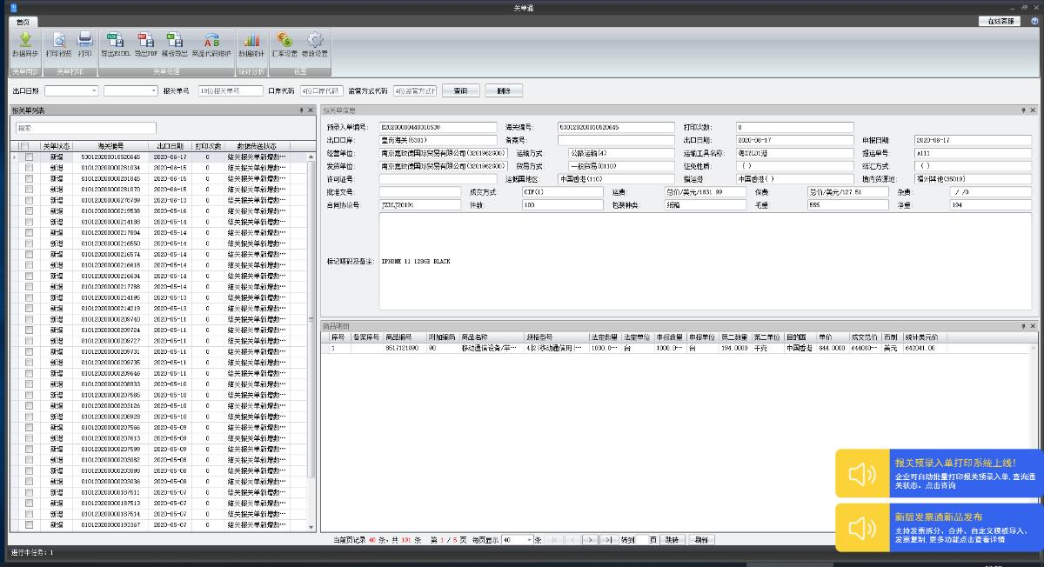Click the 打印 printer icon
The height and width of the screenshot is (567, 1044).
[x=84, y=39]
